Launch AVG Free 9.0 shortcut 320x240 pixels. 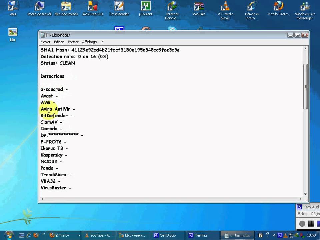92,8
